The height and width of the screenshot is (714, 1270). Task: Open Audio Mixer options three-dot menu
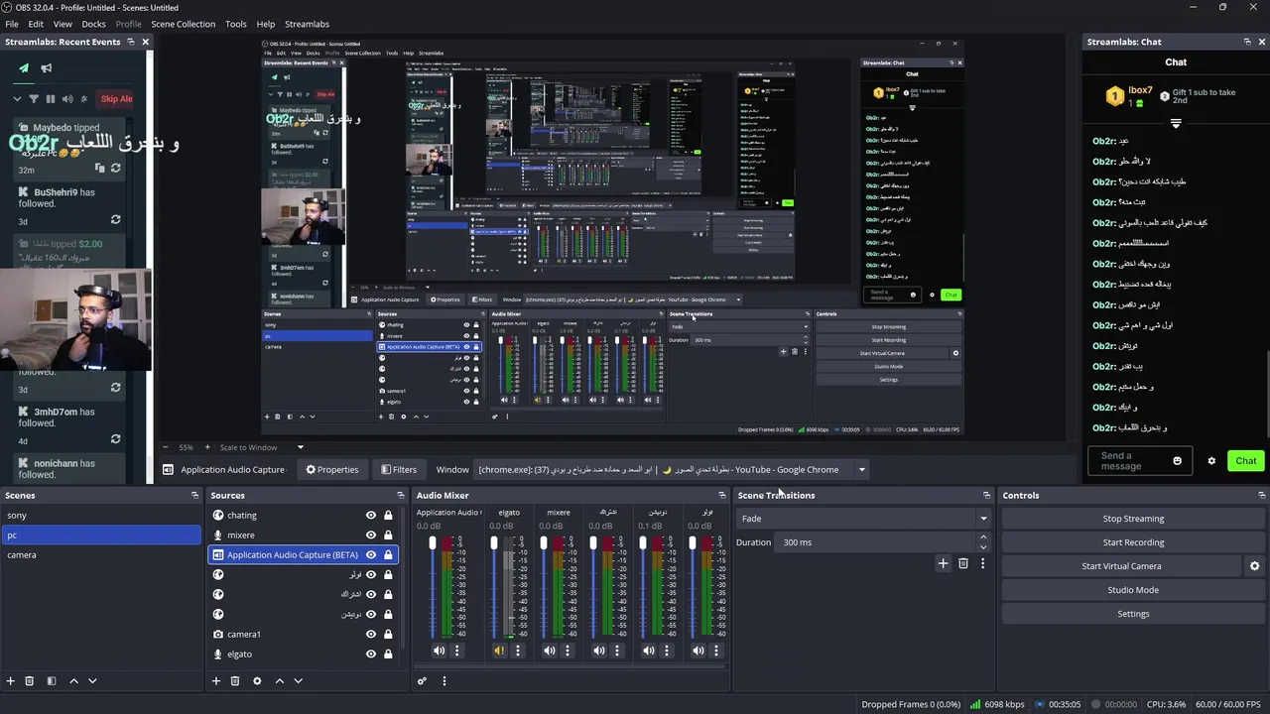click(x=444, y=681)
